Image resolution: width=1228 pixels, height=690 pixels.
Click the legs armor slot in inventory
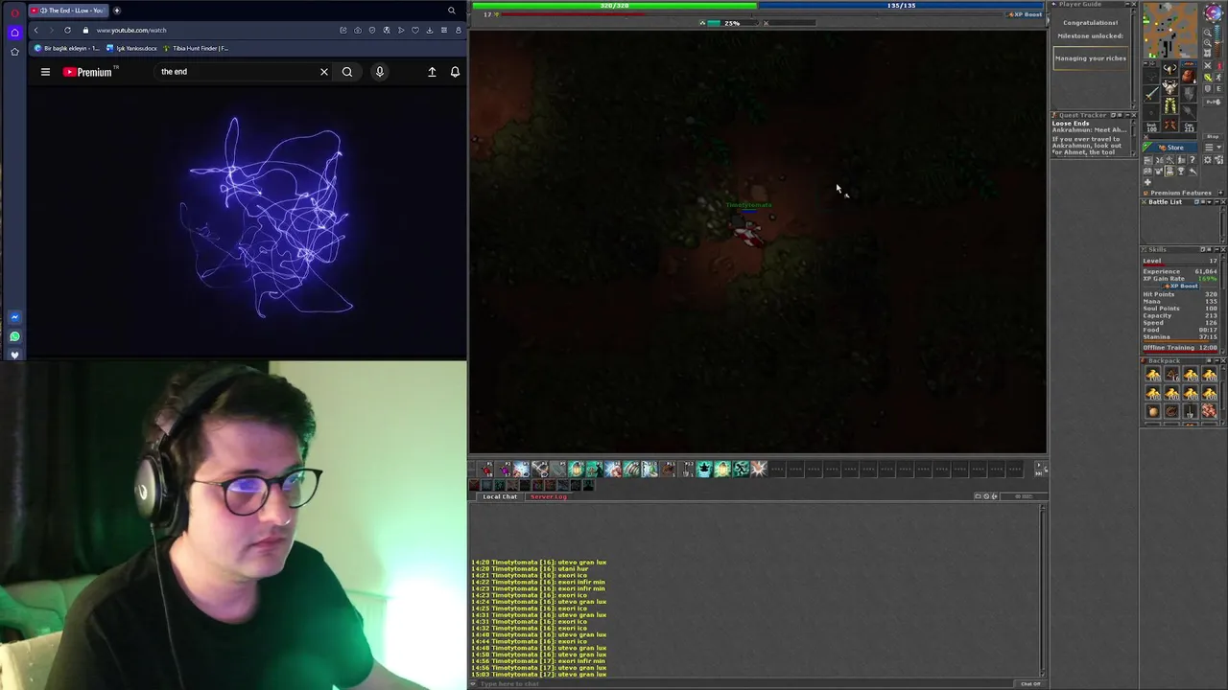(x=1169, y=105)
